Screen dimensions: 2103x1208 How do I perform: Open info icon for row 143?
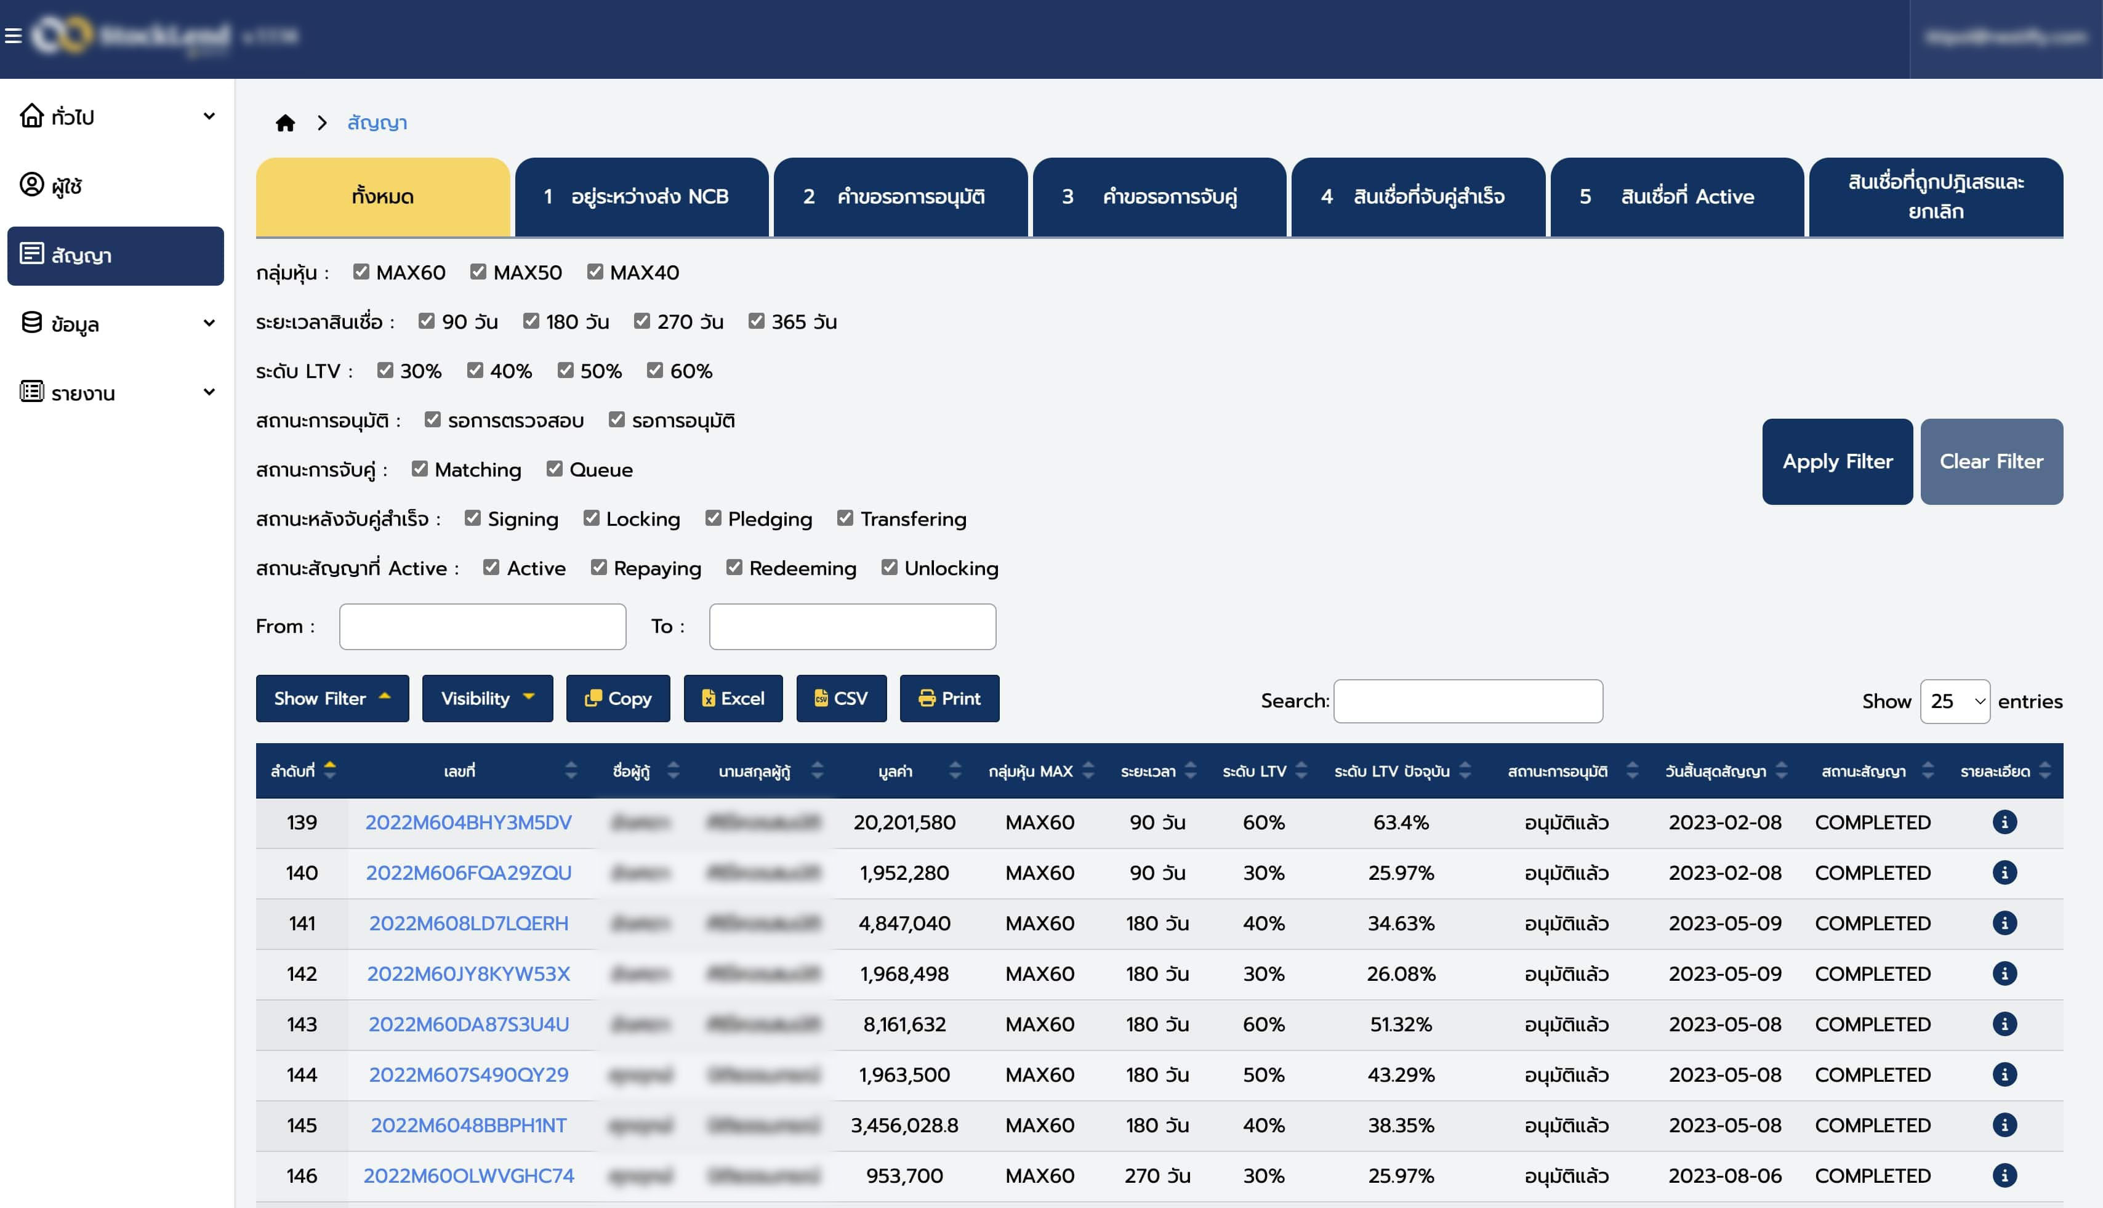coord(2004,1025)
